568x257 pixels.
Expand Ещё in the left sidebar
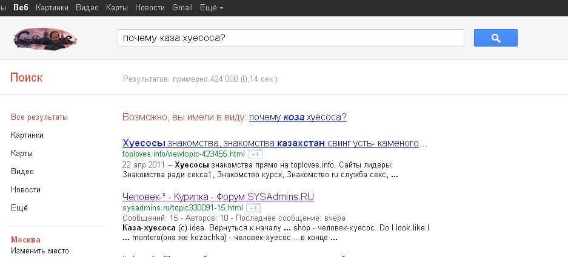tap(19, 208)
